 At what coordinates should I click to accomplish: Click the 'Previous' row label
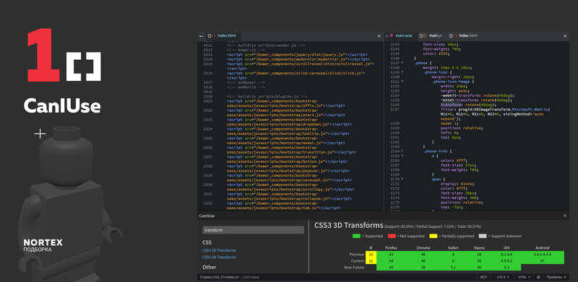point(356,255)
